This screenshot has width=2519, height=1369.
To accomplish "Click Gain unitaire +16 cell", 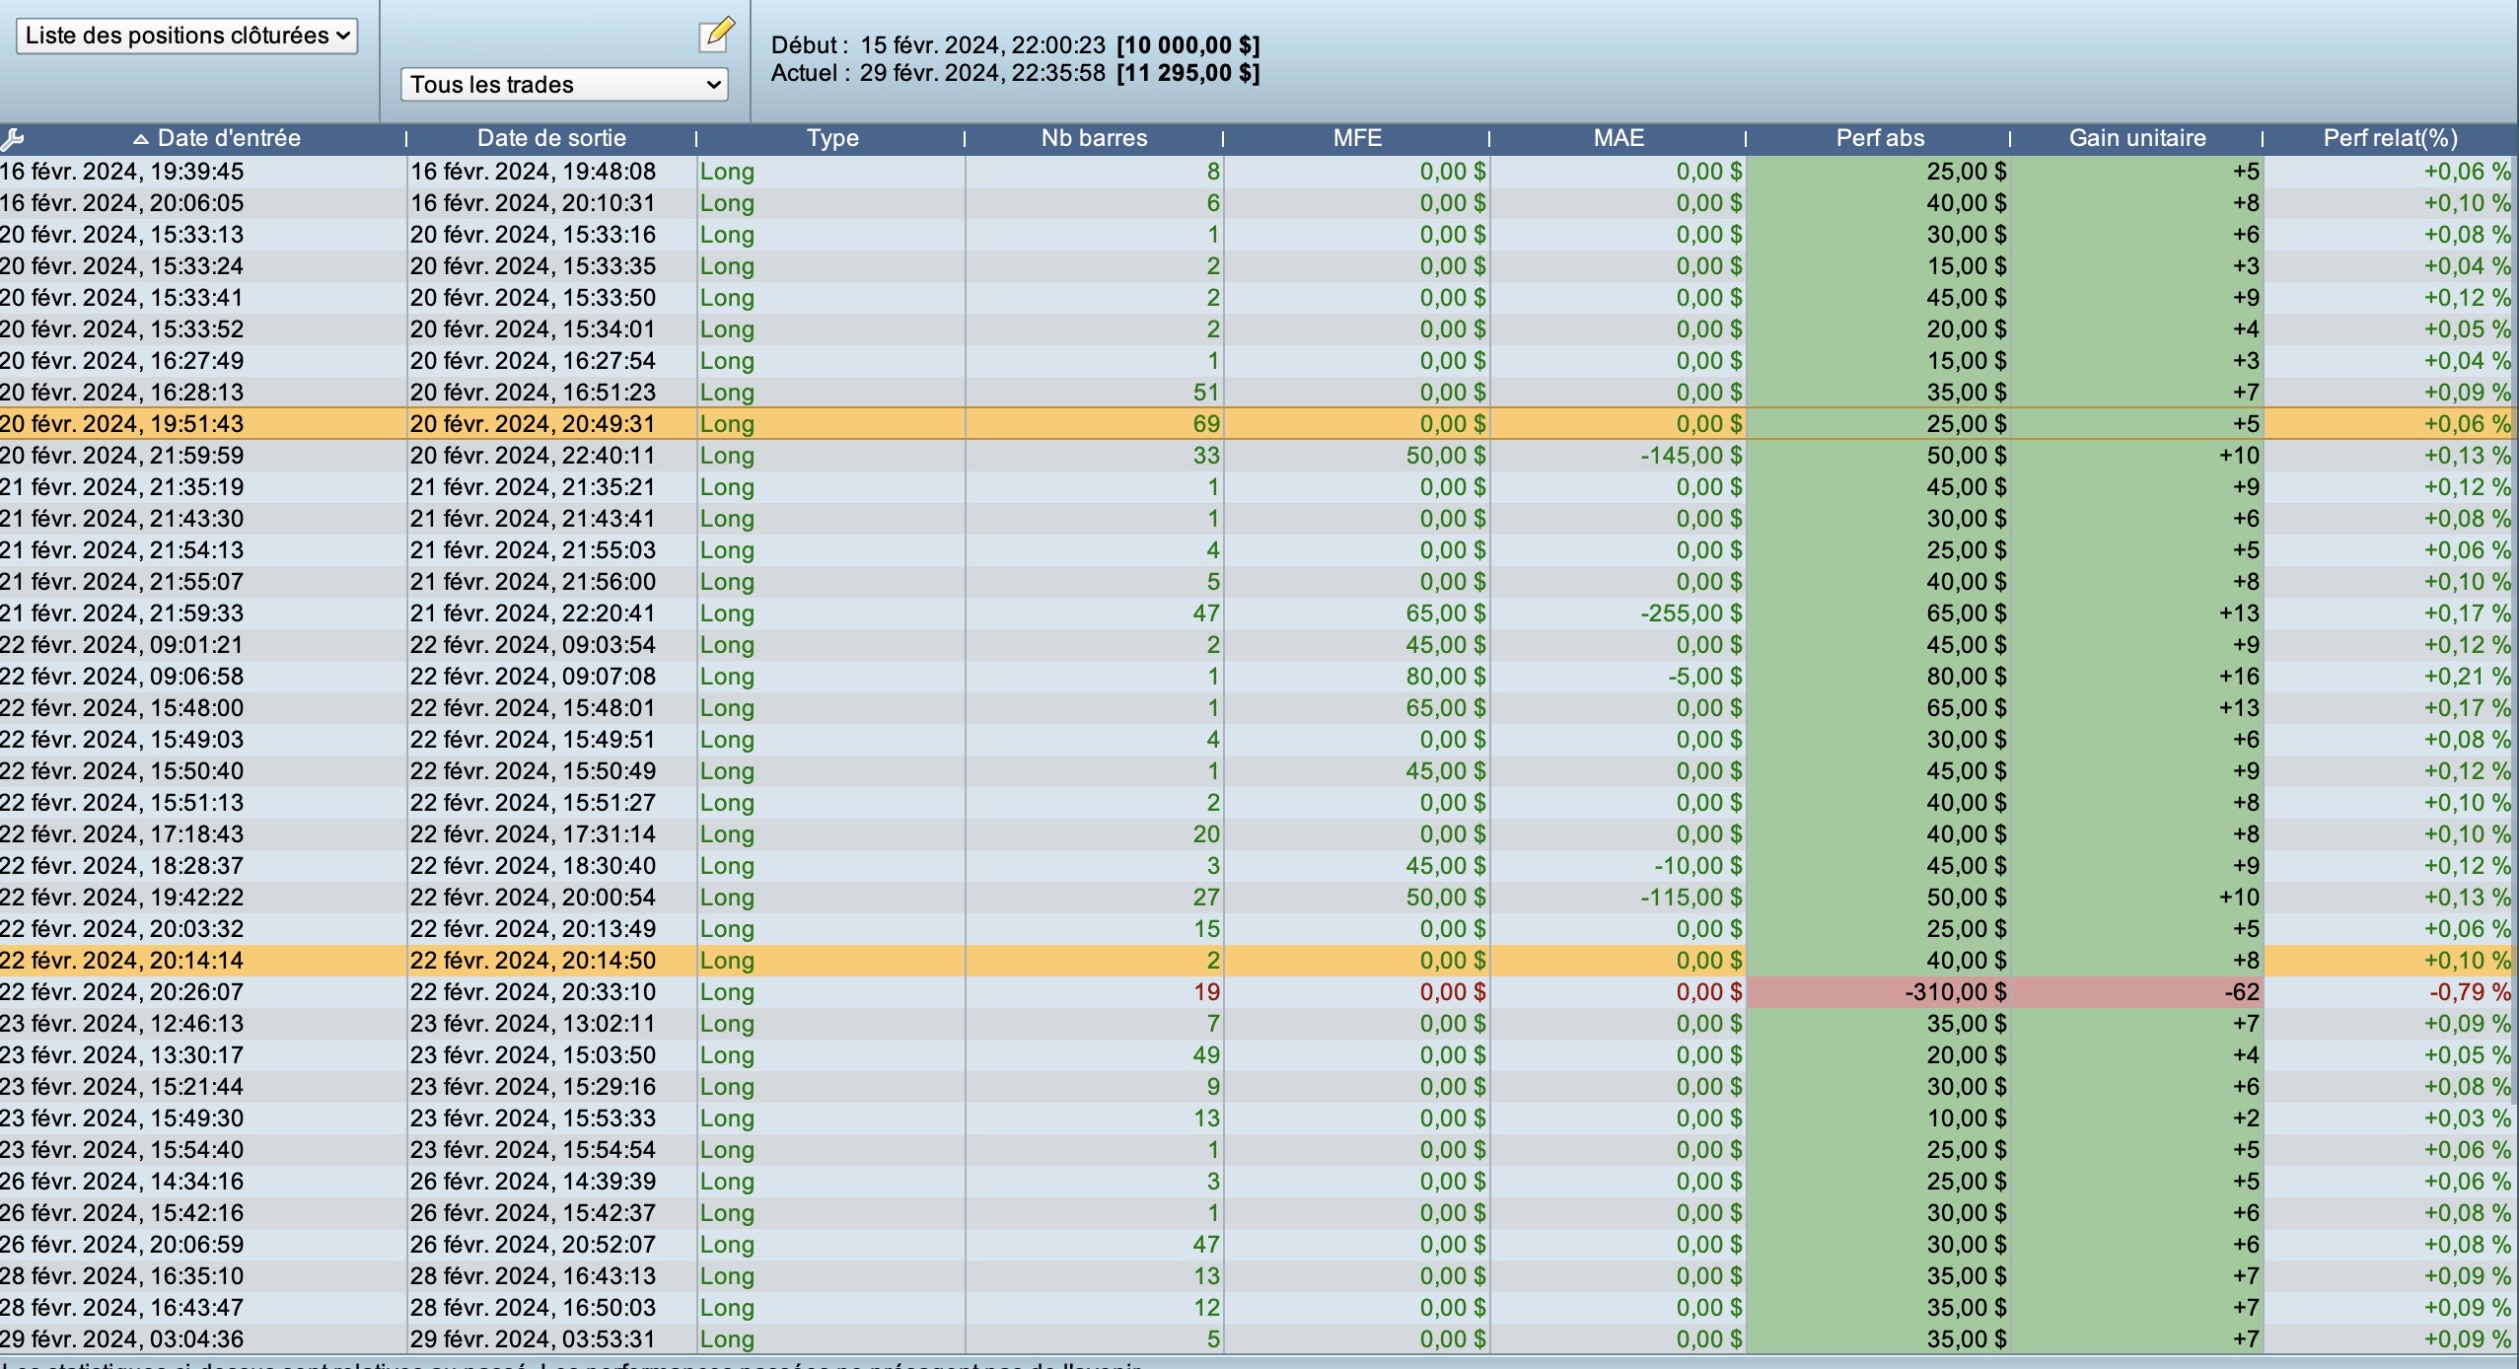I will click(2137, 677).
